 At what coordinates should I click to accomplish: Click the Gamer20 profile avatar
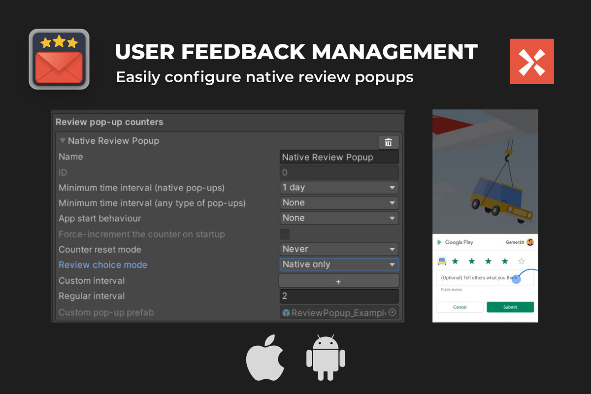pos(530,242)
